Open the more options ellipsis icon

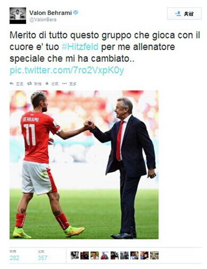pos(64,83)
